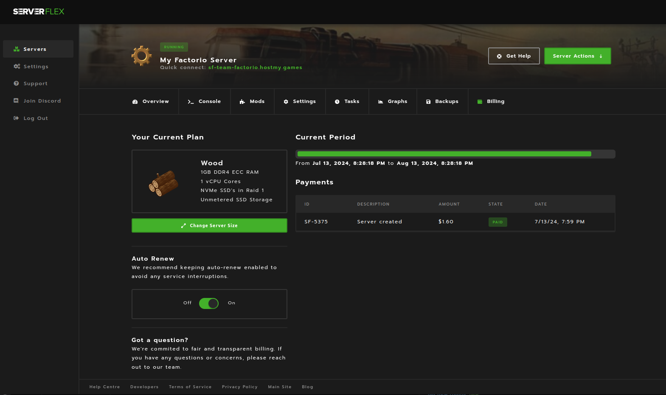View the Graphs tab
Image resolution: width=666 pixels, height=395 pixels.
(393, 102)
